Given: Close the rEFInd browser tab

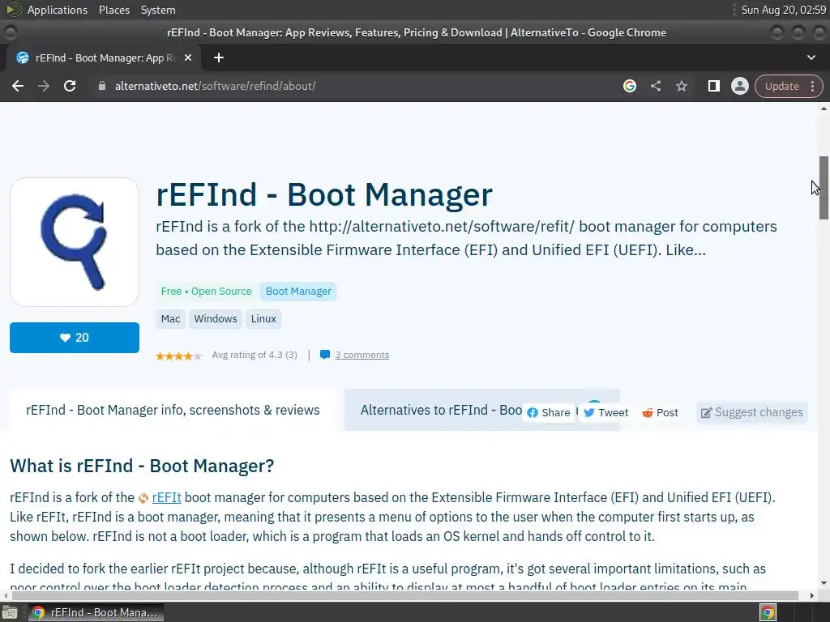Looking at the screenshot, I should pos(187,58).
